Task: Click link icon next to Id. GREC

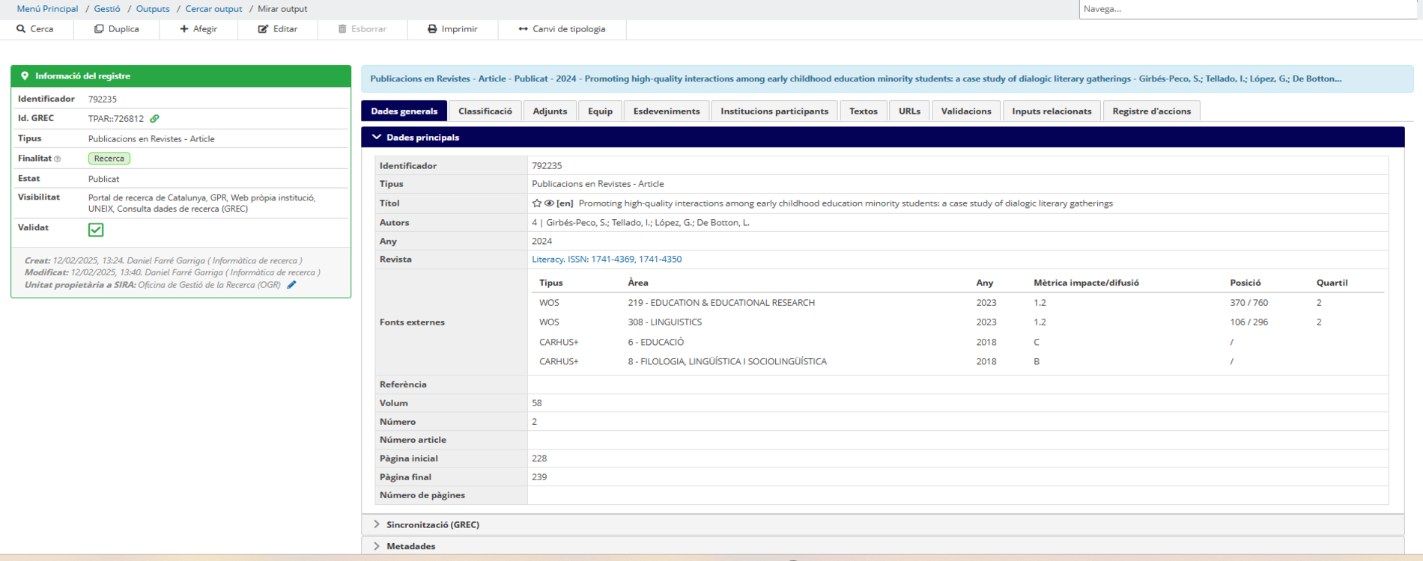Action: point(154,119)
